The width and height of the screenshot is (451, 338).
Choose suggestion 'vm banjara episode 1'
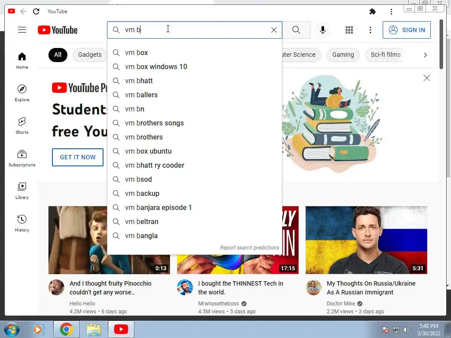194,208
